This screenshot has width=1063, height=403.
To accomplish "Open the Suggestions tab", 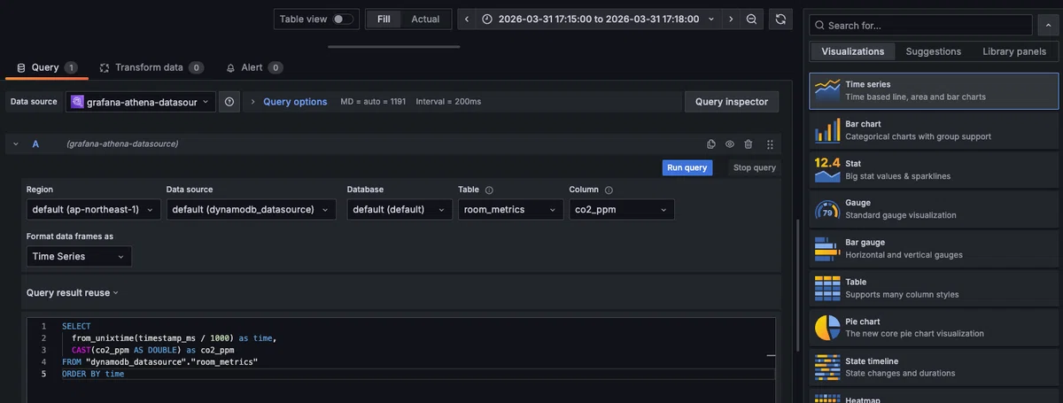I will tap(933, 51).
